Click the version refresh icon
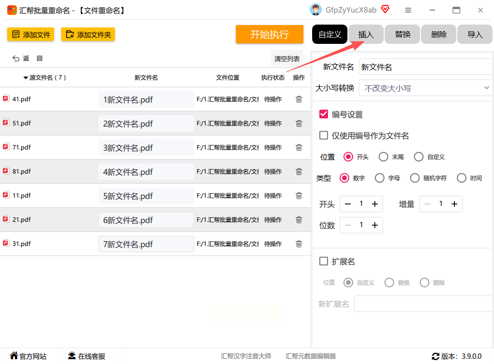The image size is (494, 364). (x=436, y=356)
